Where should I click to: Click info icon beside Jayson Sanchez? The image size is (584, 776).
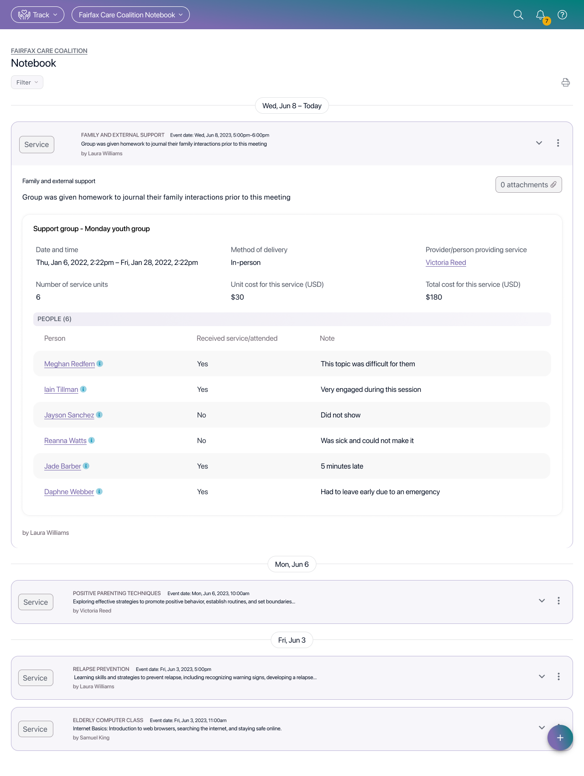click(99, 415)
